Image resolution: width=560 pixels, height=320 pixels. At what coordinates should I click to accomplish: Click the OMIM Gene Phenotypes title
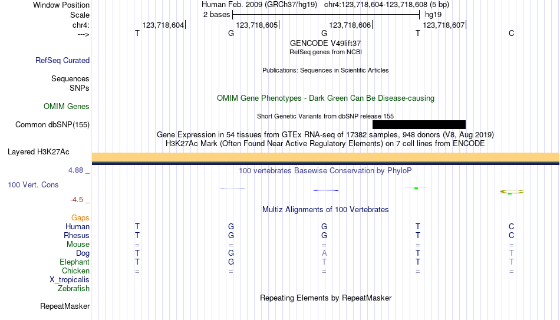coord(325,98)
